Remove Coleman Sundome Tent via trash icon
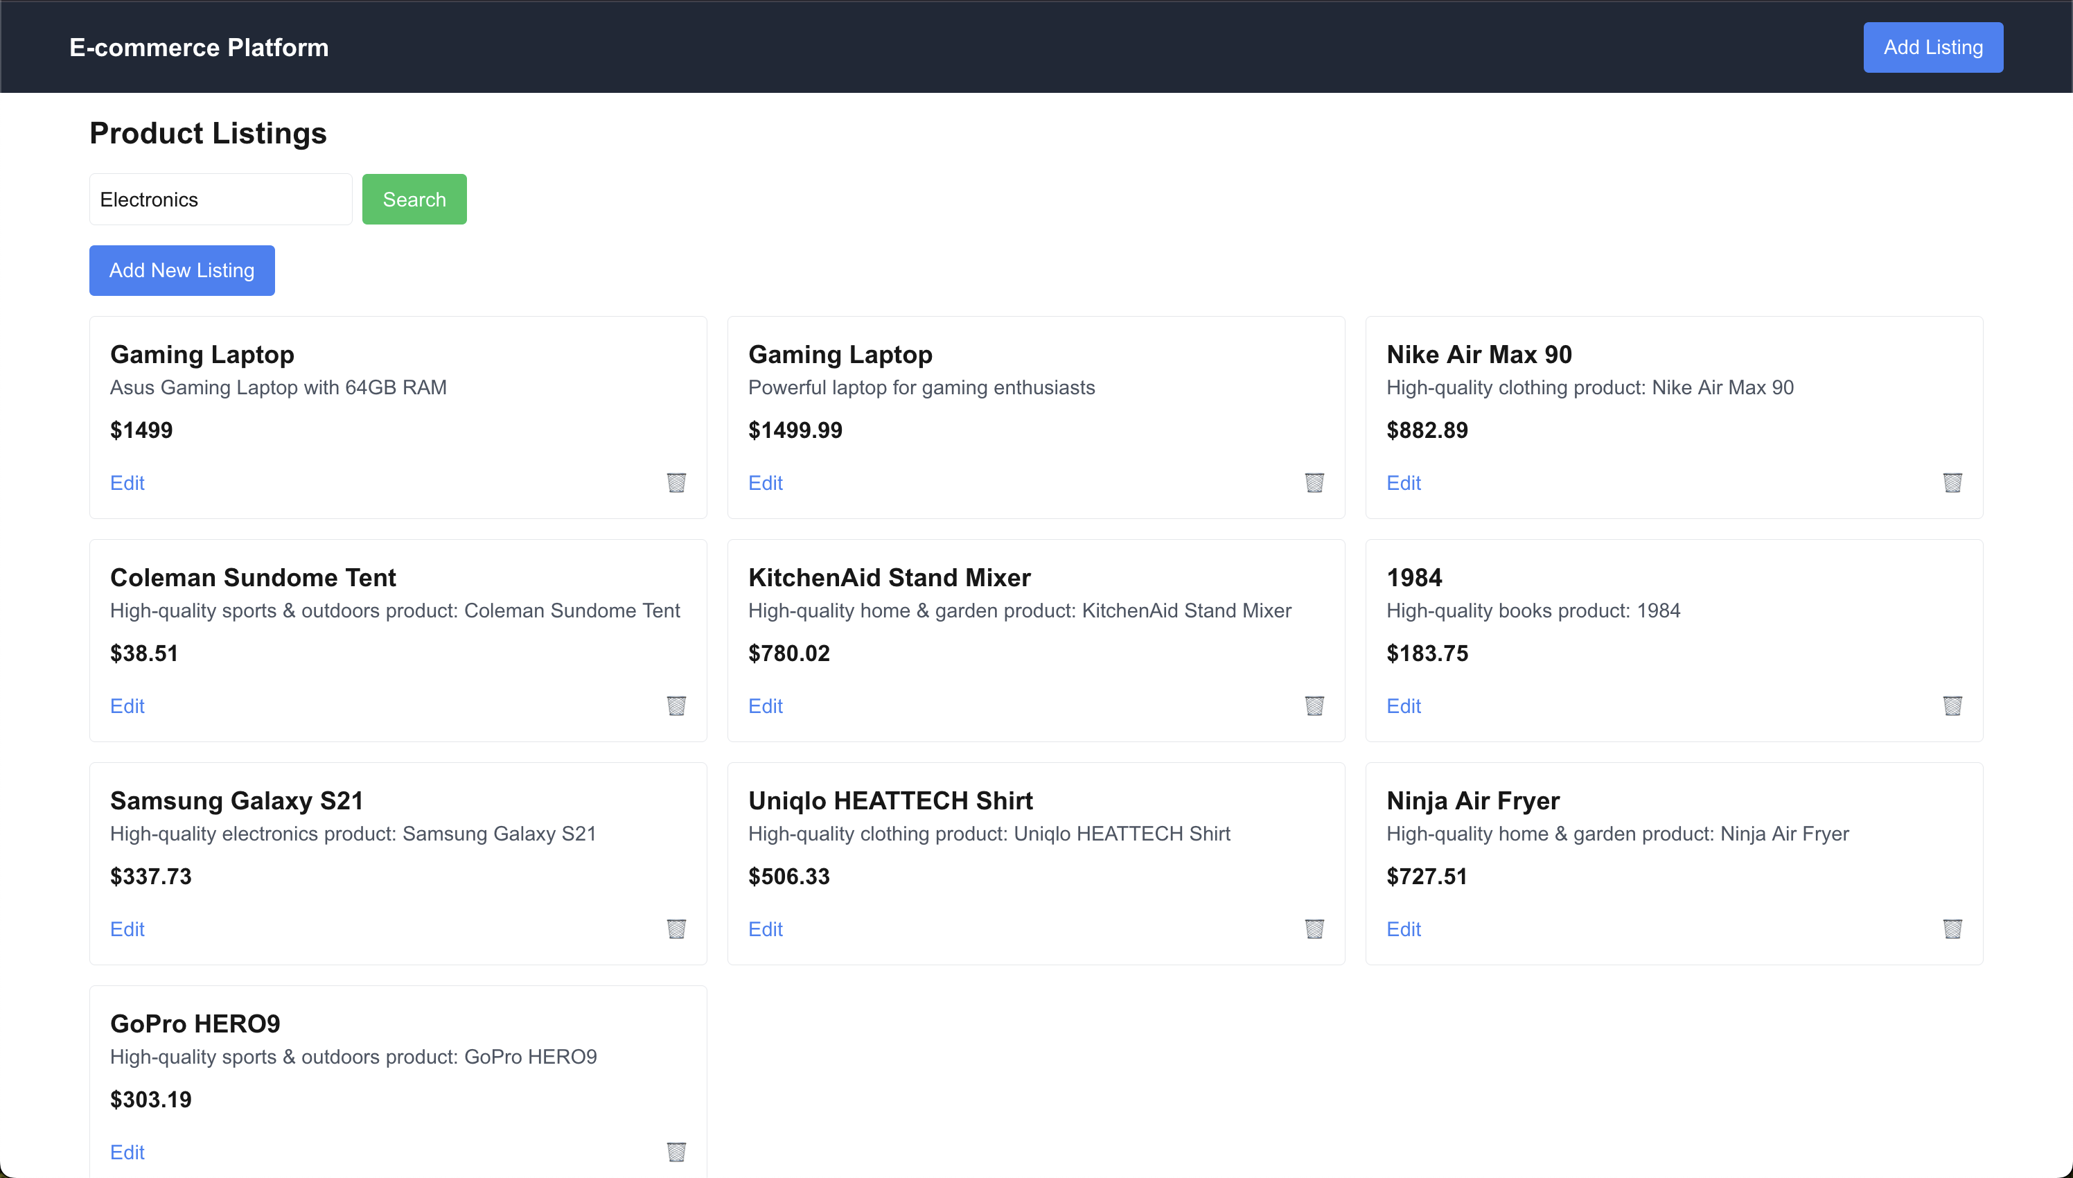Image resolution: width=2073 pixels, height=1178 pixels. tap(676, 705)
